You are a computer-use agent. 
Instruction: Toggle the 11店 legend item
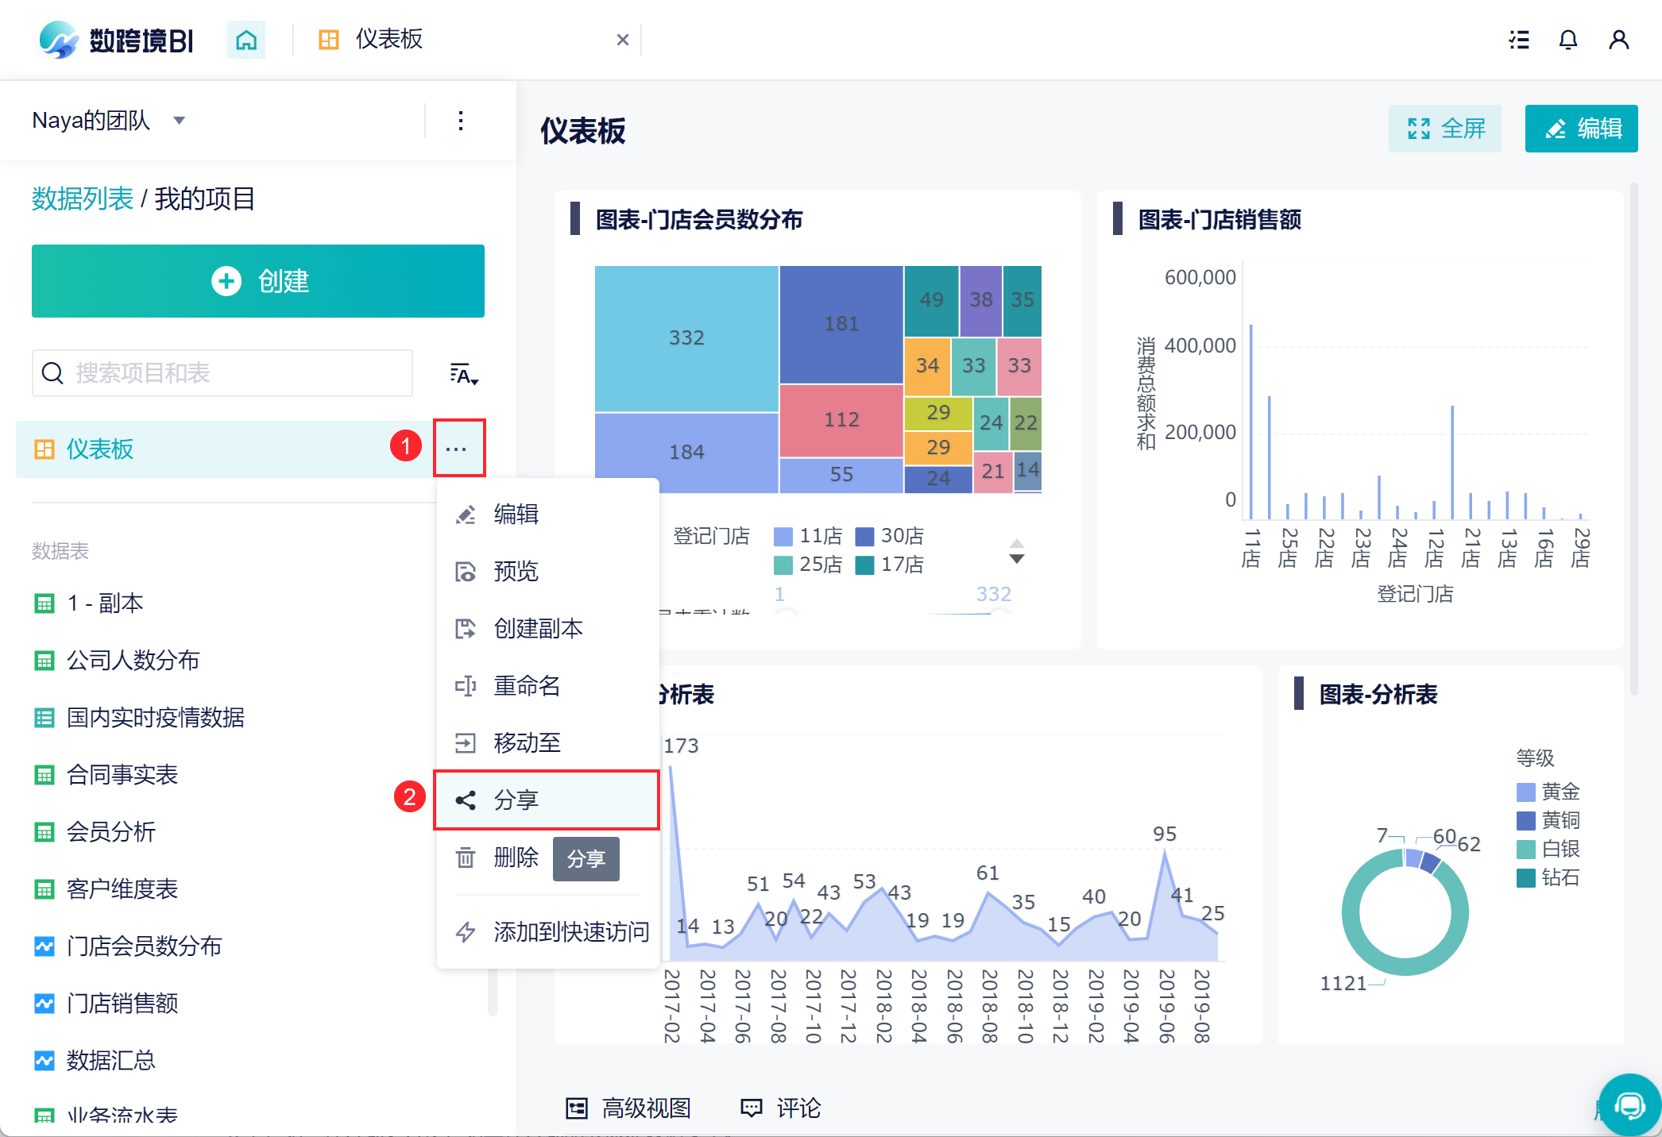tap(809, 537)
